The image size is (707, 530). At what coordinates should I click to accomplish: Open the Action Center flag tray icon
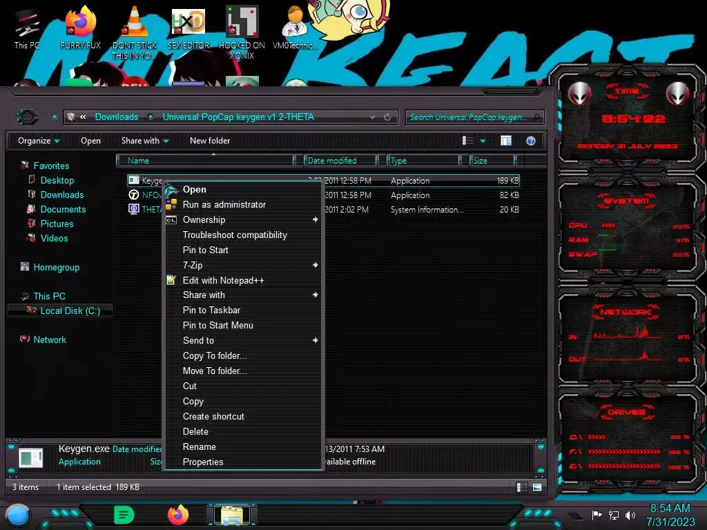tap(597, 515)
